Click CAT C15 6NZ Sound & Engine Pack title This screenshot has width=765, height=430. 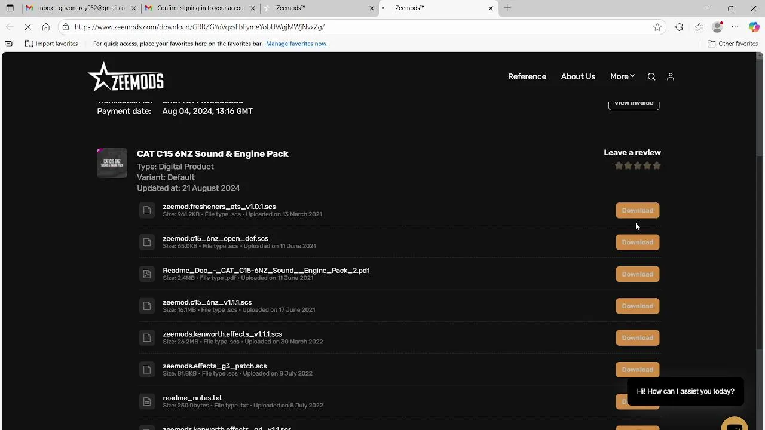(213, 153)
